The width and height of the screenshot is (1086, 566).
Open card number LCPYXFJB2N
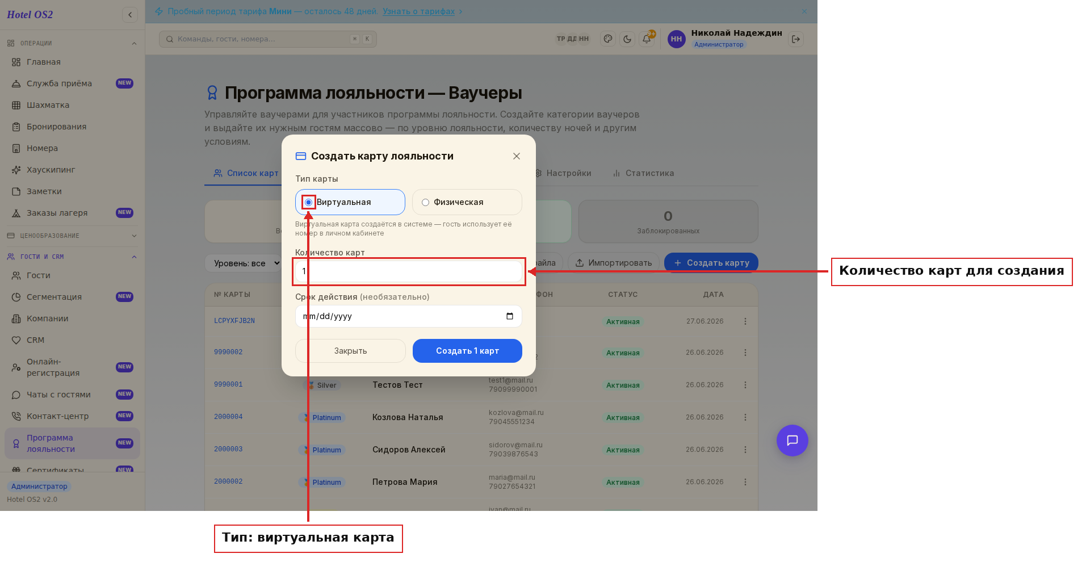coord(234,321)
